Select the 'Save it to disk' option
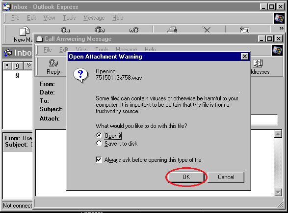The width and height of the screenshot is (288, 213). coord(99,144)
